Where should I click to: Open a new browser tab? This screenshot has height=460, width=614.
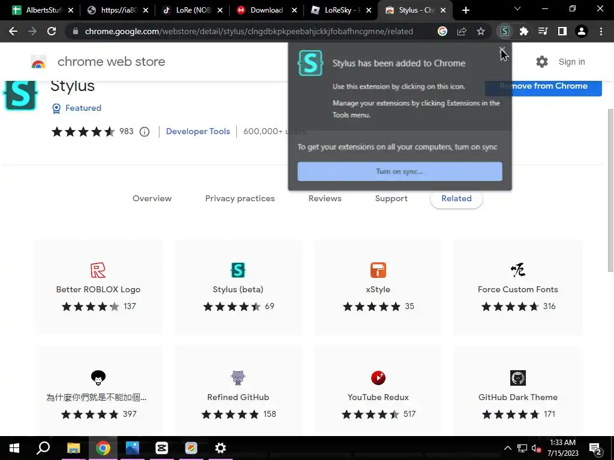tap(465, 10)
